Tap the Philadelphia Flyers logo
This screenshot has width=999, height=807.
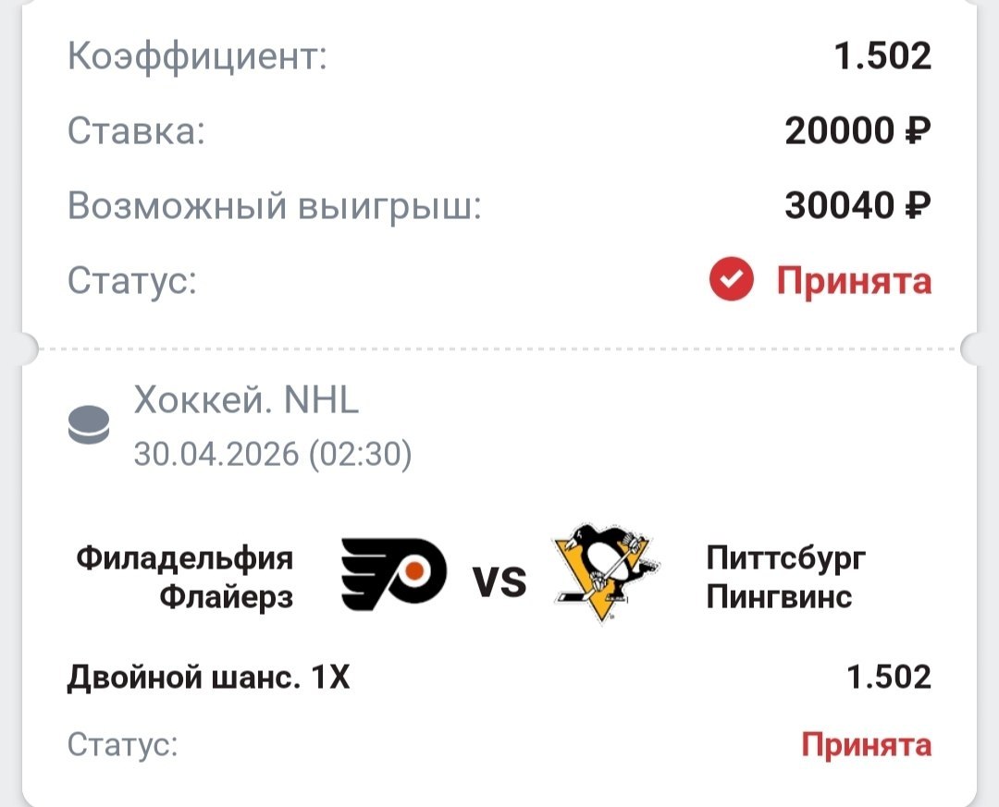393,577
